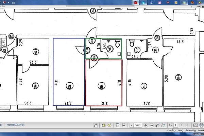Click the EN language indicator in taskbar
Image resolution: width=204 pixels, height=136 pixels.
click(13, 3)
